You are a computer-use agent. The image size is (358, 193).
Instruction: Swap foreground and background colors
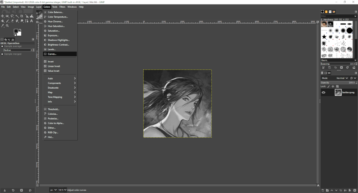tap(20, 30)
